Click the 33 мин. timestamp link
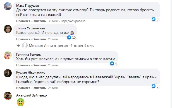The width and height of the screenshot is (172, 108). pos(53,21)
